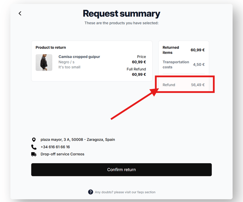This screenshot has height=202, width=243.
Task: Click the Negro / s variant text
Action: click(x=66, y=62)
